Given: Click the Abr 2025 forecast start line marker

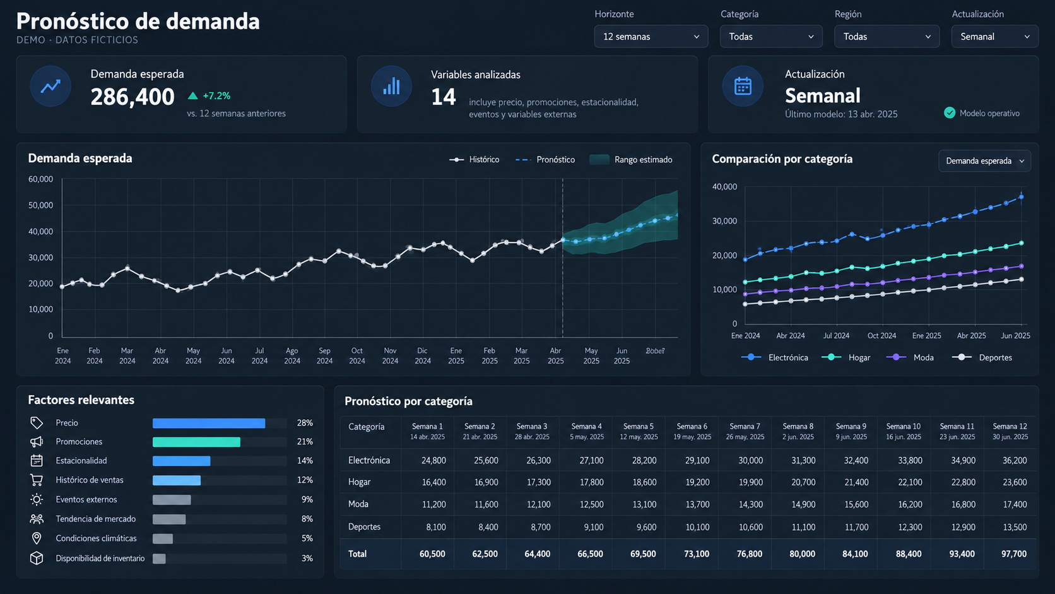Looking at the screenshot, I should point(562,258).
